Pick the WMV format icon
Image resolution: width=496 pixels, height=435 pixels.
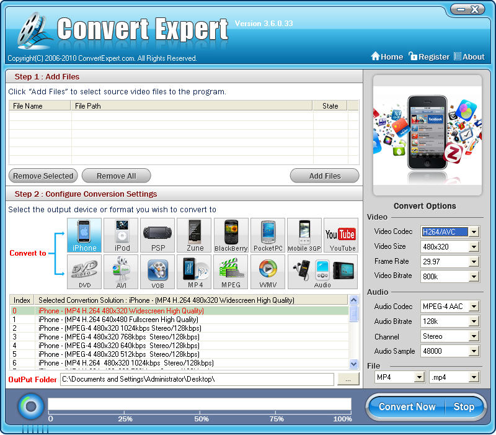pos(268,272)
